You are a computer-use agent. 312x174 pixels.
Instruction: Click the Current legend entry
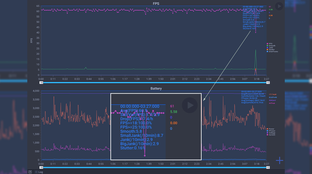tap(271, 135)
